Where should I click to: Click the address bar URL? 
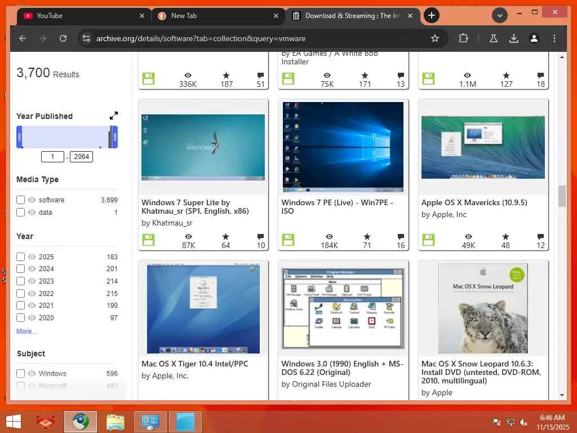tap(201, 38)
